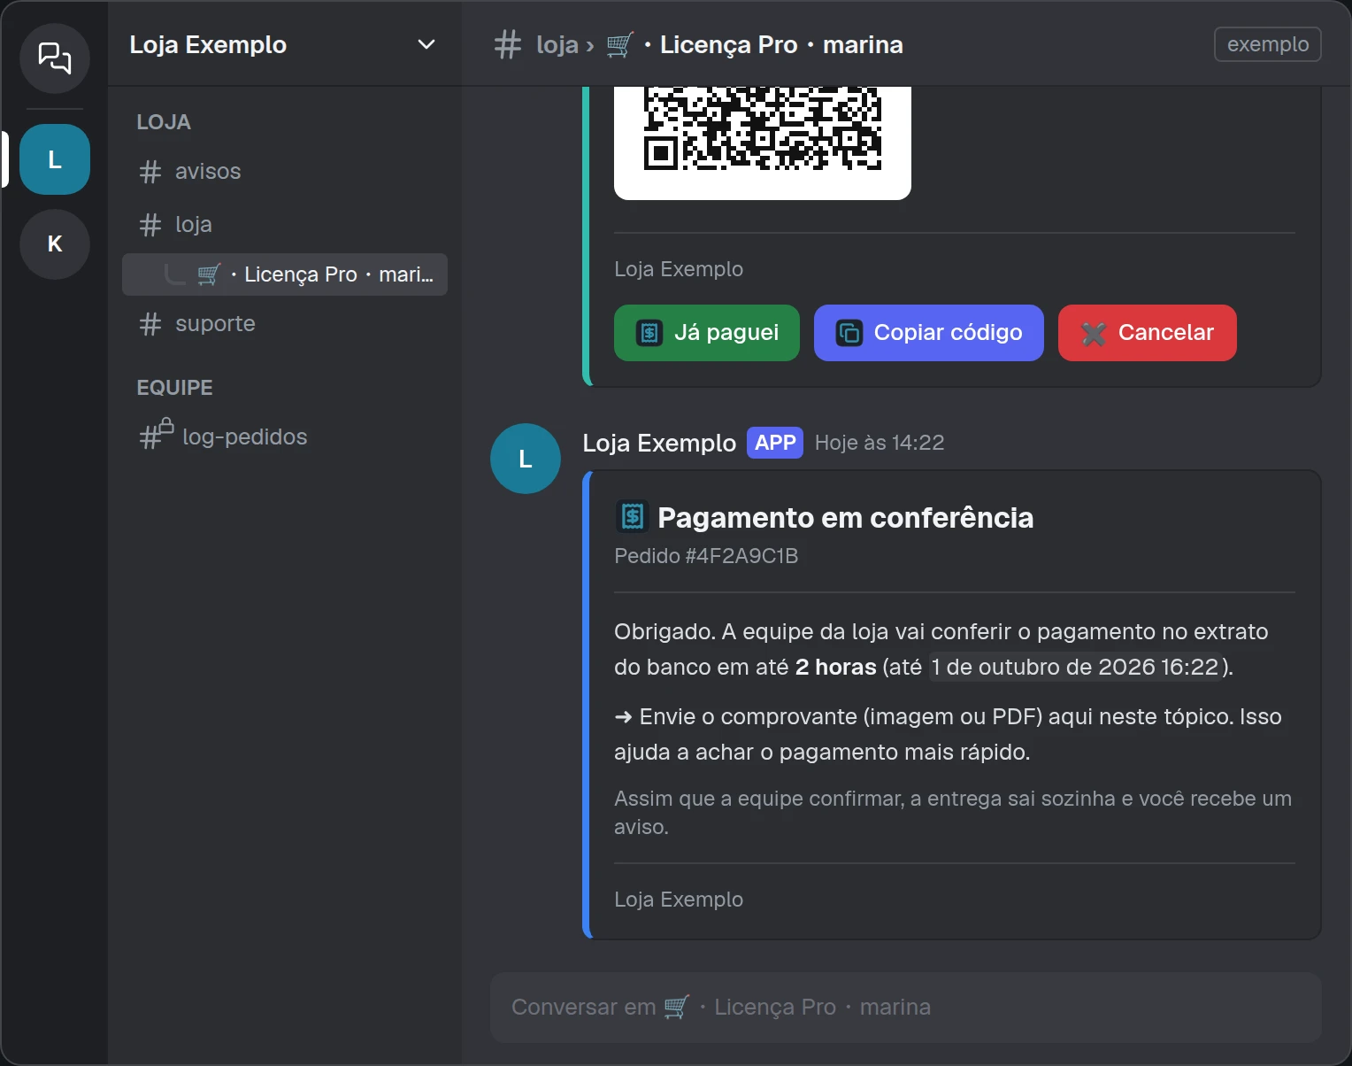
Task: Click the message input field in thread
Action: click(906, 1008)
